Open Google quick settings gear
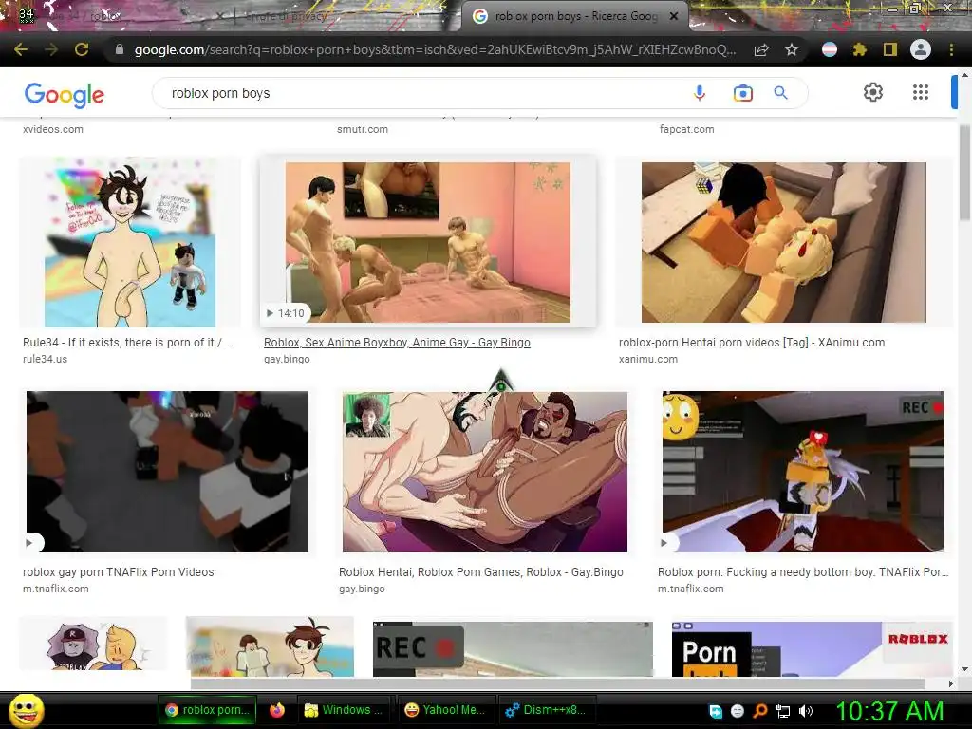972x729 pixels. click(873, 92)
